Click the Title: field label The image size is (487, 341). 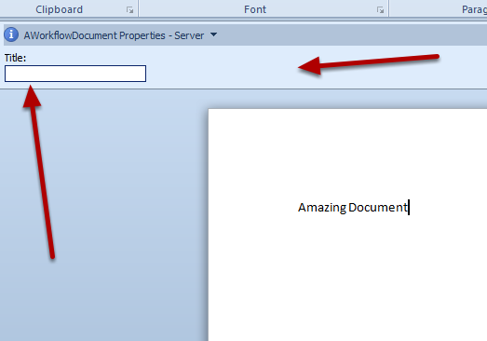tap(15, 58)
